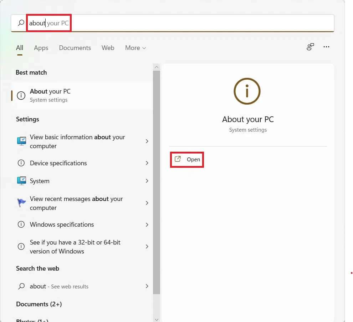
Task: Open See if you have 32-bit or 64-bit version
Action: click(82, 247)
